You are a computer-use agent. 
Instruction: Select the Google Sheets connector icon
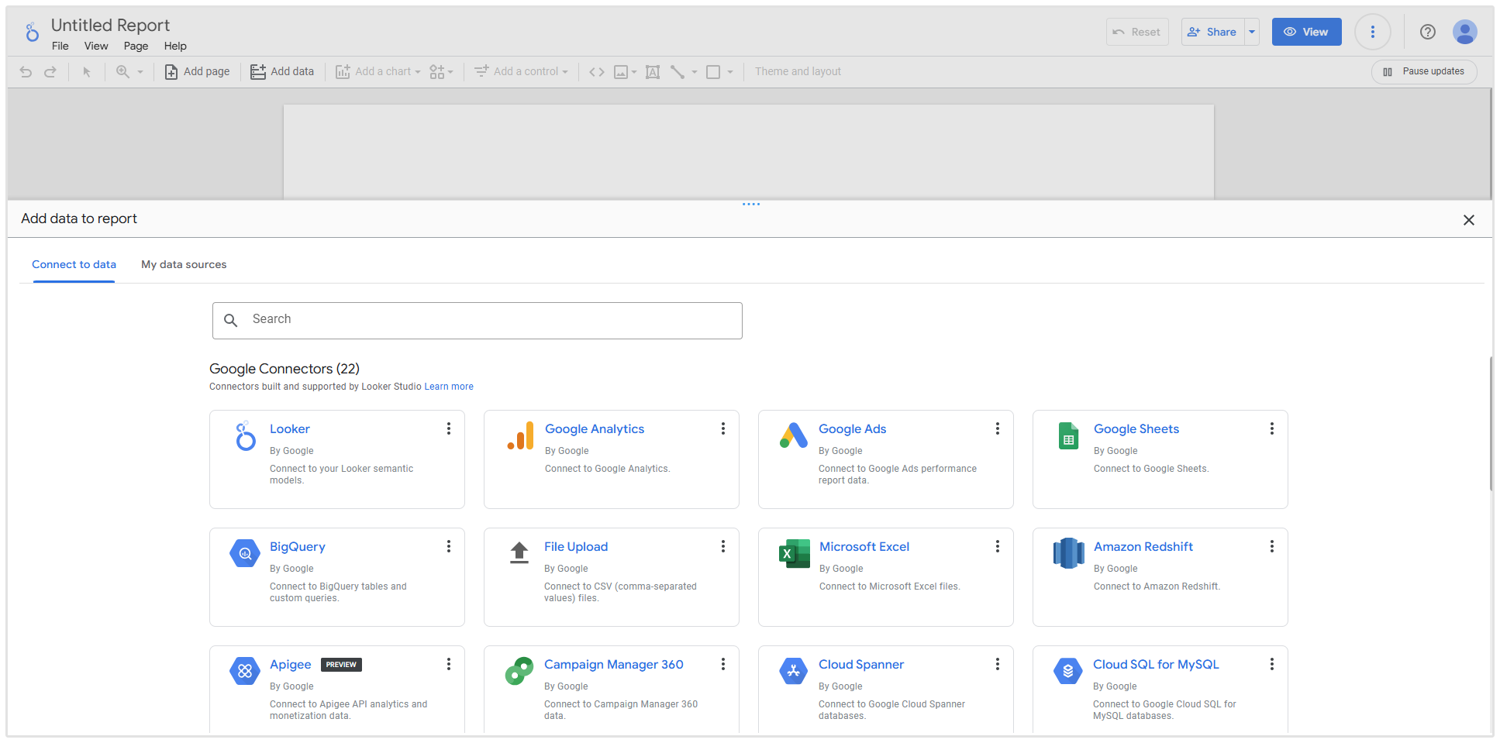[1068, 436]
